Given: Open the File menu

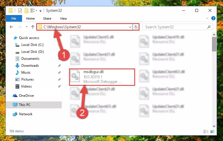Looking at the screenshot, I should [14, 18].
